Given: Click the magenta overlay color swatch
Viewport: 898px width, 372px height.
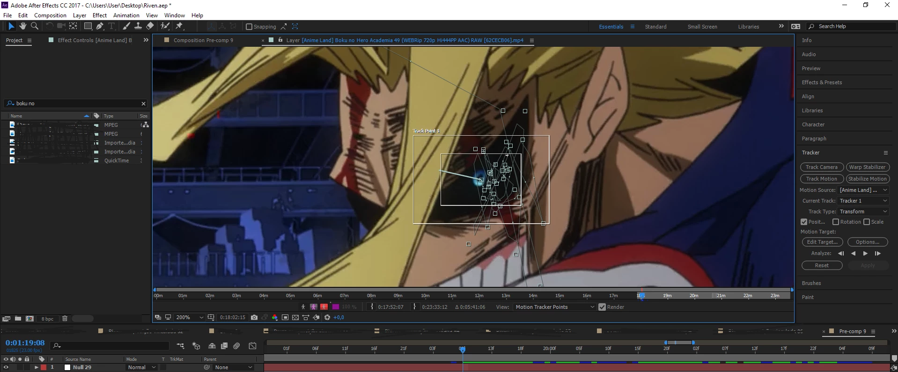Looking at the screenshot, I should click(x=335, y=307).
